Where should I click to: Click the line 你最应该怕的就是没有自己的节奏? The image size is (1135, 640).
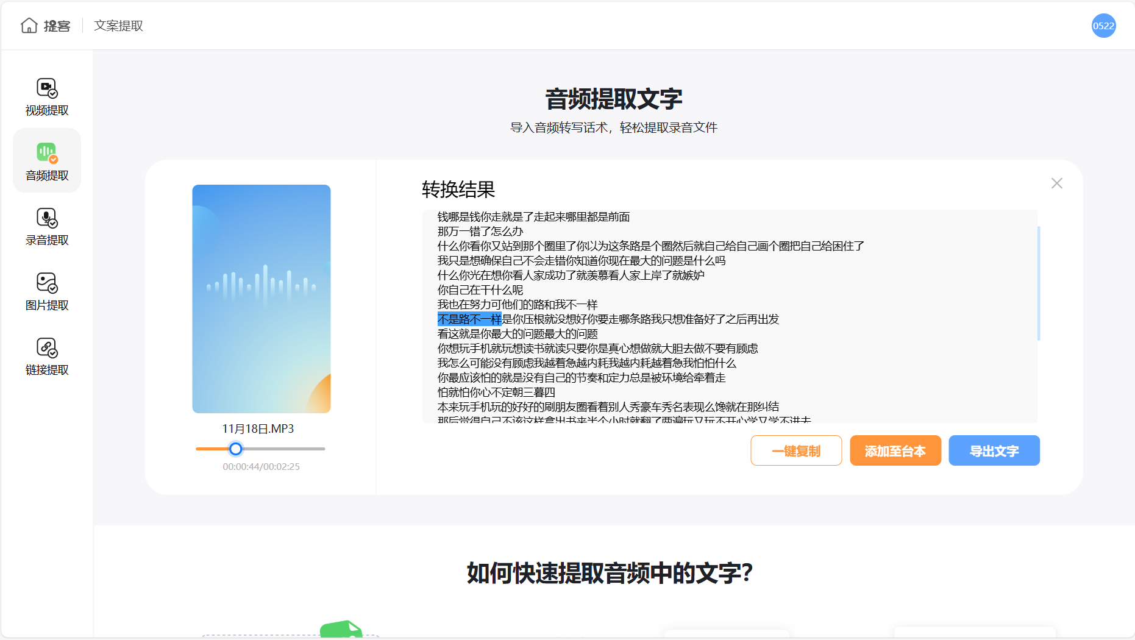tap(582, 377)
